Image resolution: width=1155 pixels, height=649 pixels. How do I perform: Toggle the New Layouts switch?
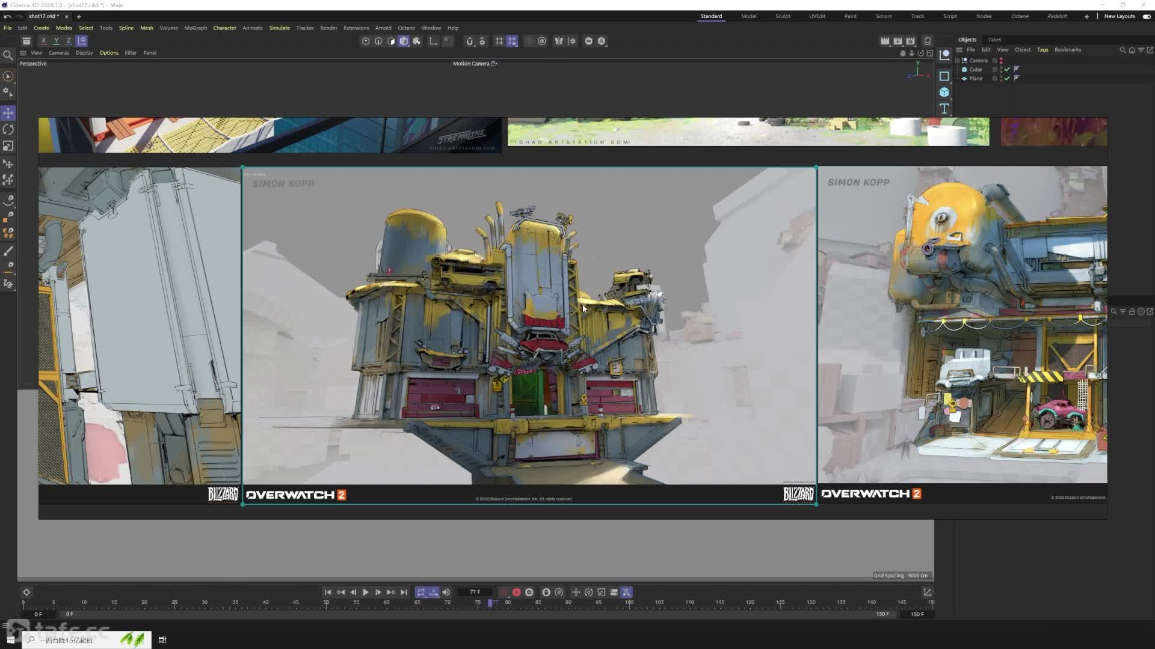click(1147, 16)
